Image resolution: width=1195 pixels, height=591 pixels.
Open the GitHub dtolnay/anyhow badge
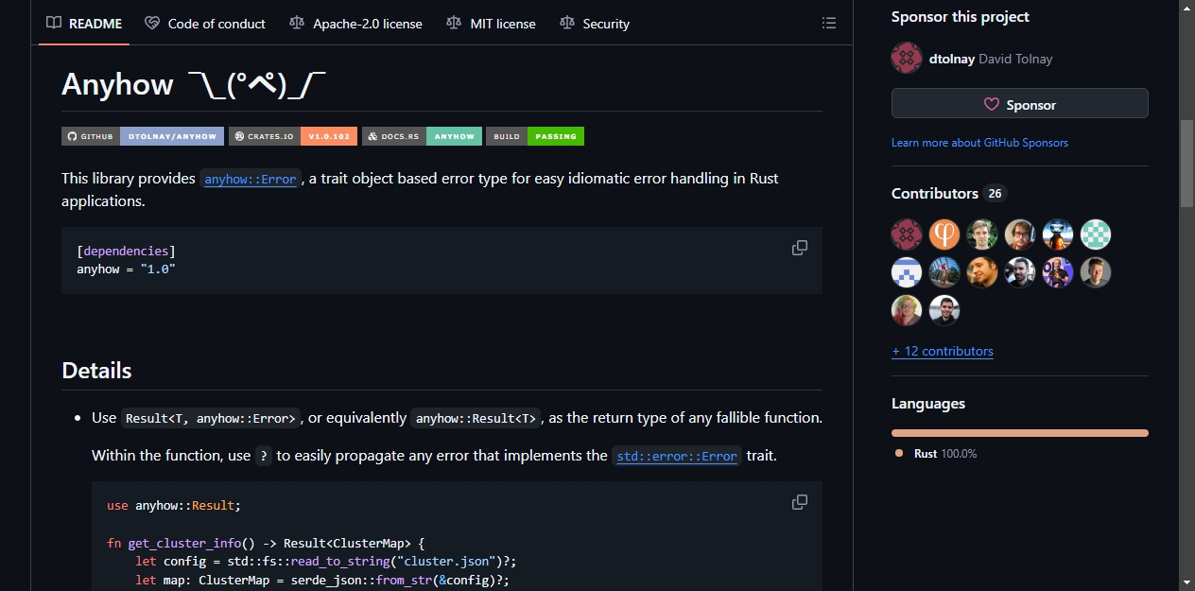143,136
